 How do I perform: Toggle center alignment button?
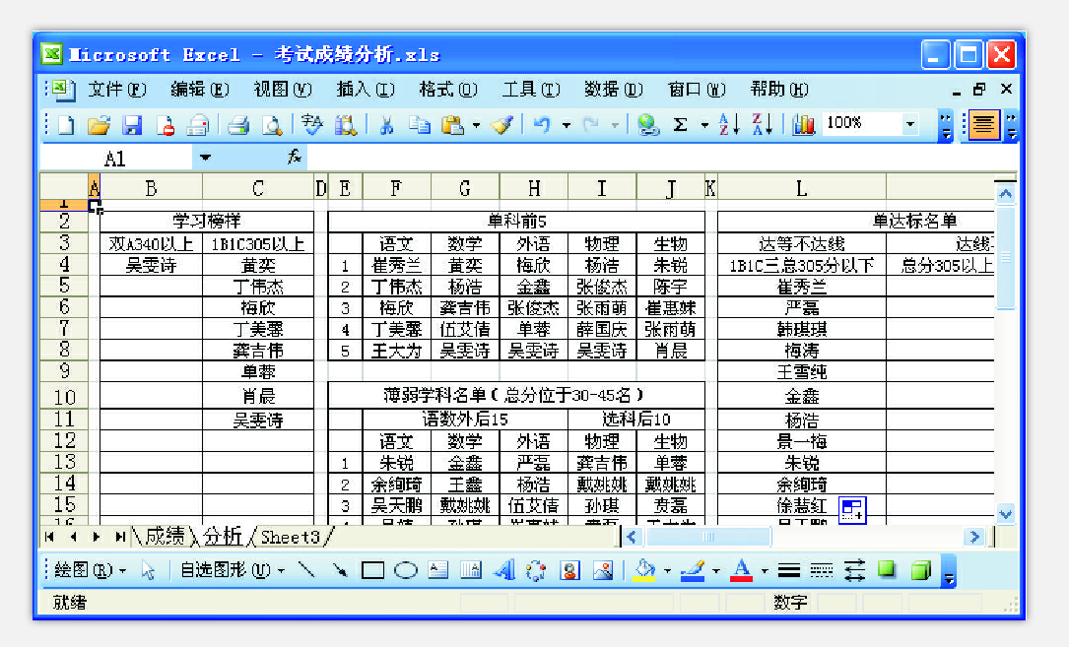[983, 125]
